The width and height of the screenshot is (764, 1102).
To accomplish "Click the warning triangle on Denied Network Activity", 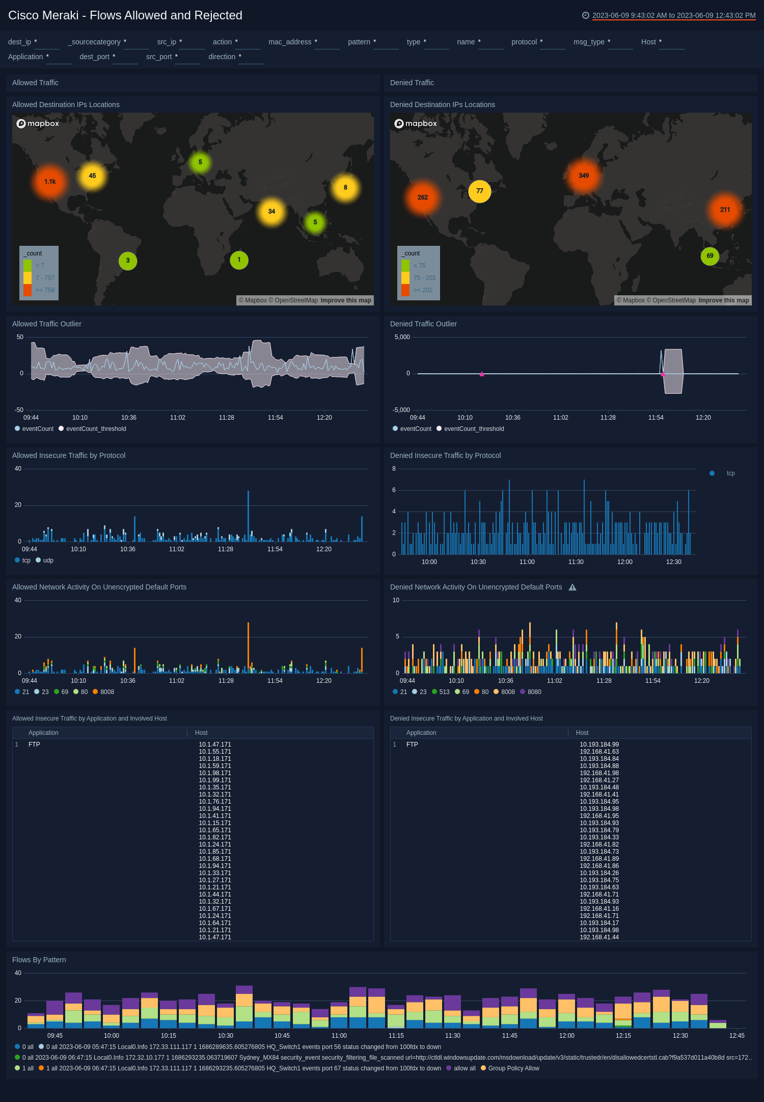I will [x=572, y=587].
